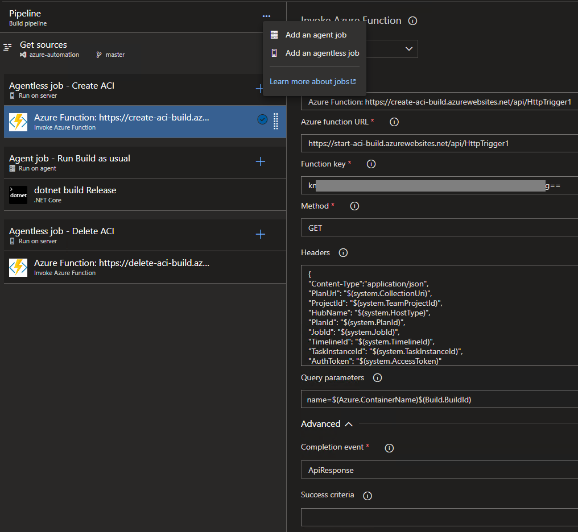Screen dimensions: 578x532
Task: Select Agentless job - Delete ACI
Action: point(145,235)
